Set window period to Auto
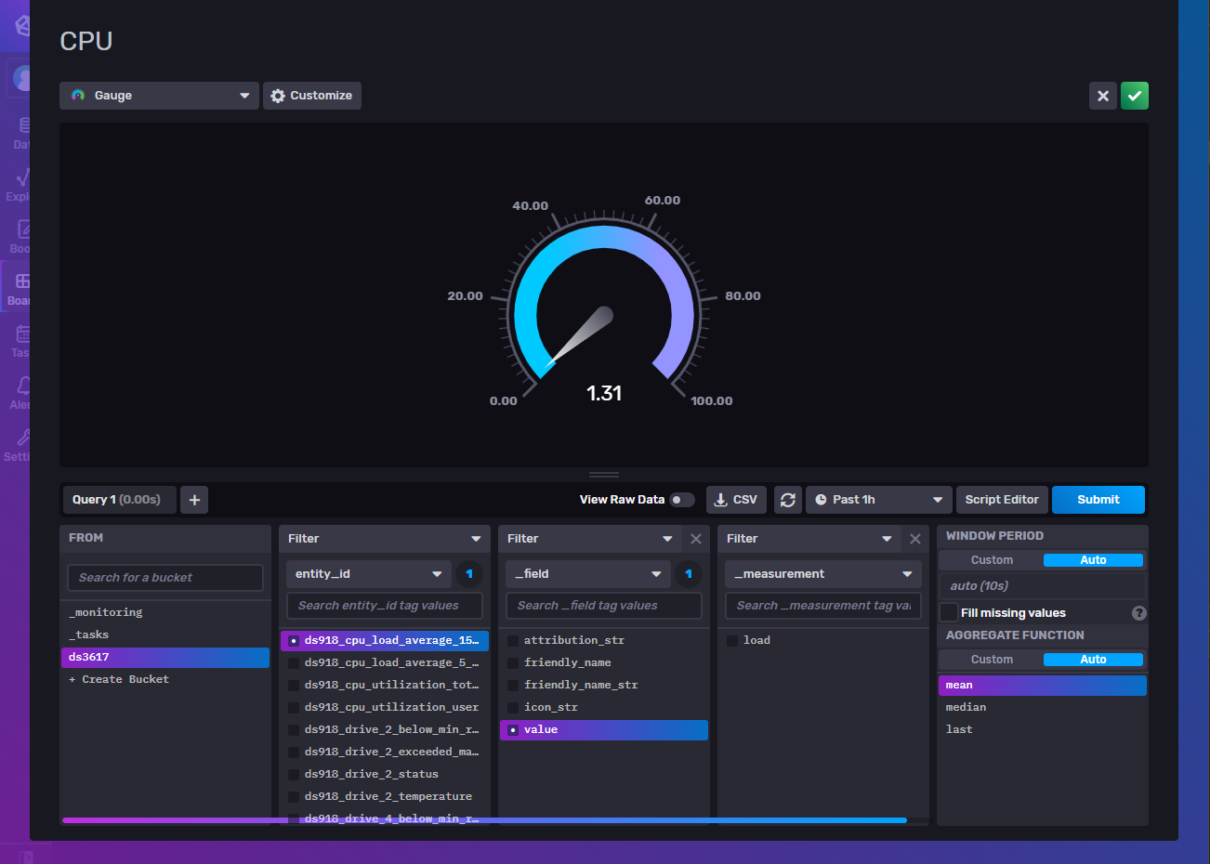The height and width of the screenshot is (864, 1210). (1093, 560)
